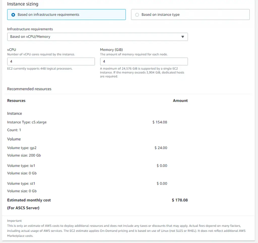Image resolution: width=258 pixels, height=243 pixels.
Task: Select 'Based on instance type' radio button
Action: tap(137, 15)
